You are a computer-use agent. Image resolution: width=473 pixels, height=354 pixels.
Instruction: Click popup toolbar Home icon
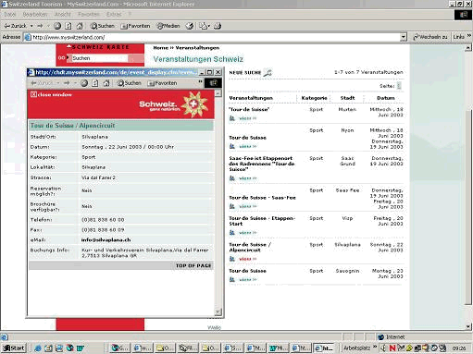(x=106, y=83)
